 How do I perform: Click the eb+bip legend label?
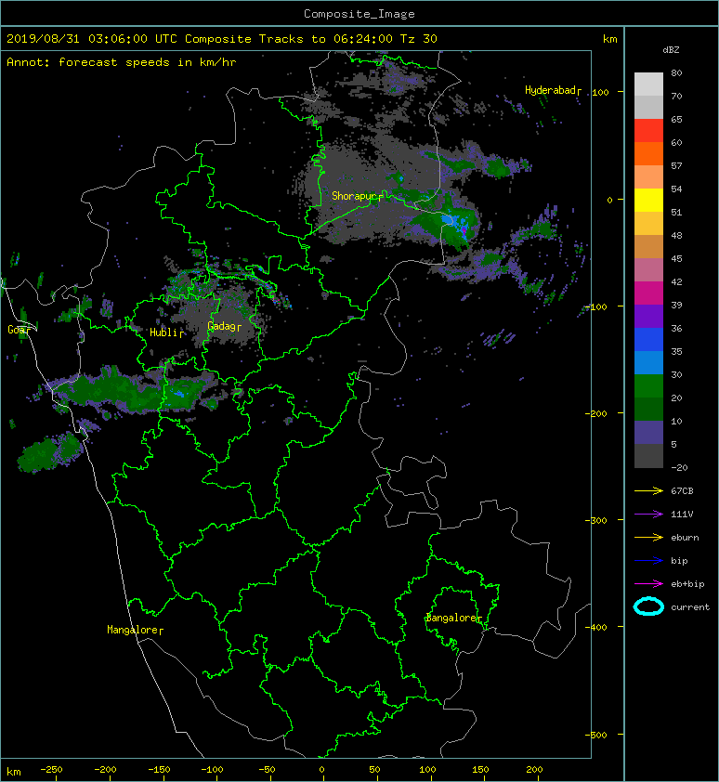687,584
